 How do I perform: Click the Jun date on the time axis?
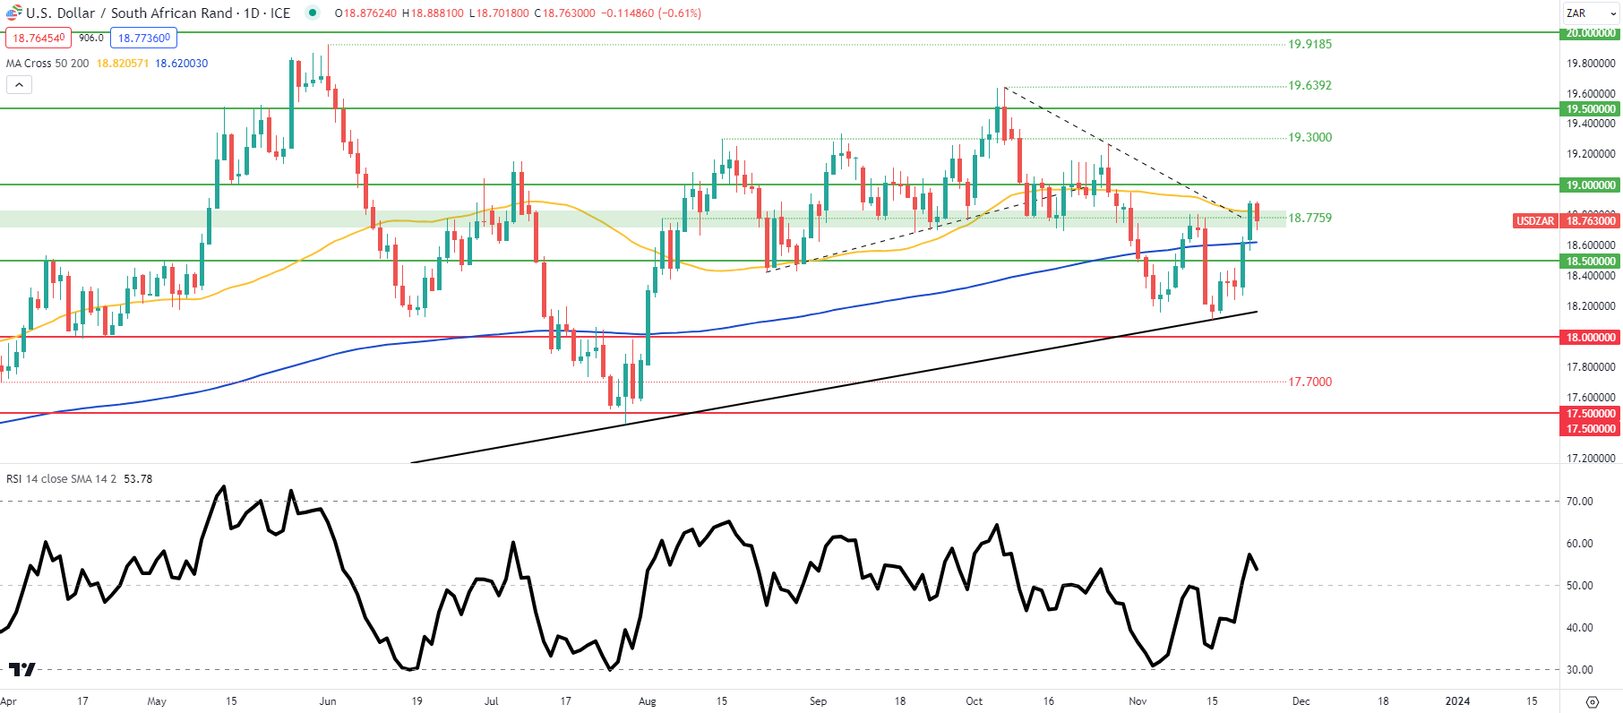pyautogui.click(x=328, y=701)
